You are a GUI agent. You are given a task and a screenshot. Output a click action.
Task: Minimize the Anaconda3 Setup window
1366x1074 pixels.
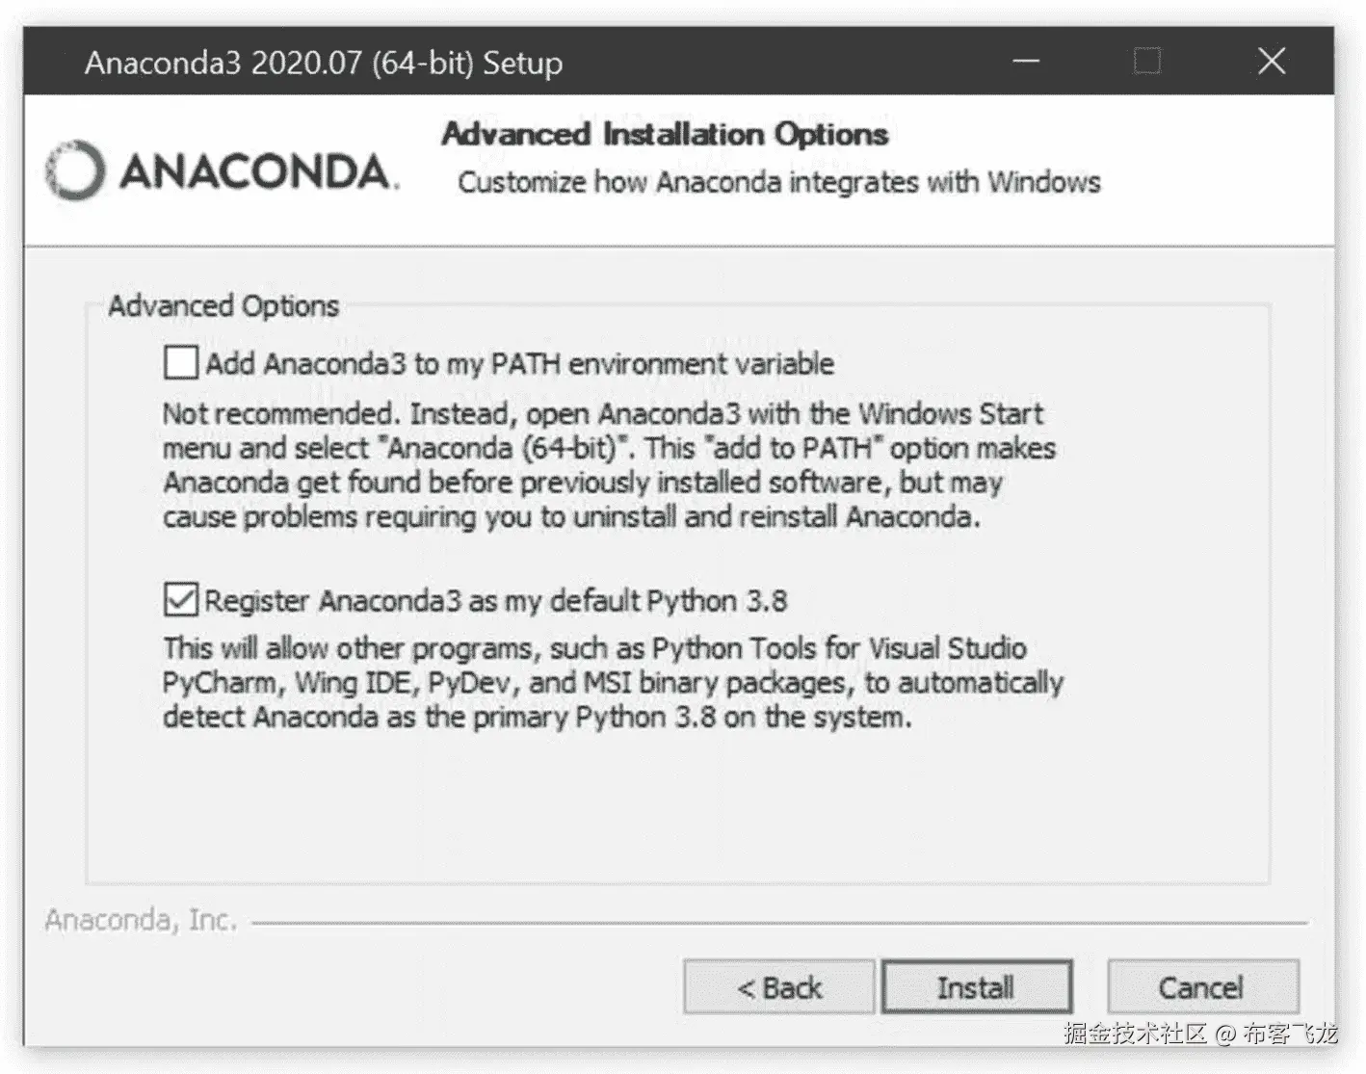[1026, 62]
